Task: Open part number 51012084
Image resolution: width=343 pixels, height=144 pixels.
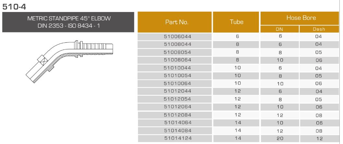Action: 178,115
